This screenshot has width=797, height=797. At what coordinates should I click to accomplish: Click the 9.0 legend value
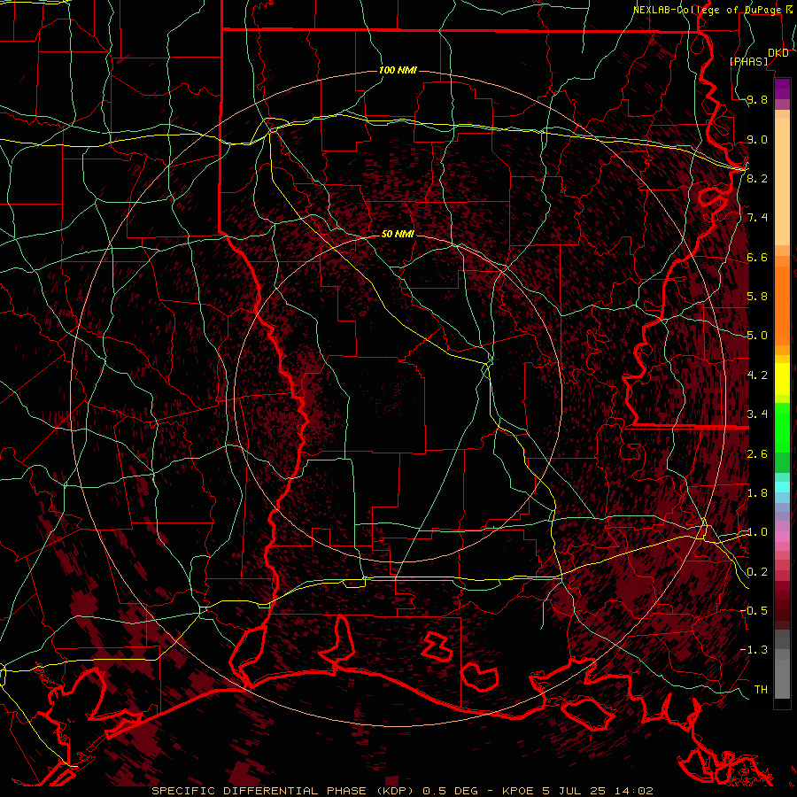coord(757,139)
